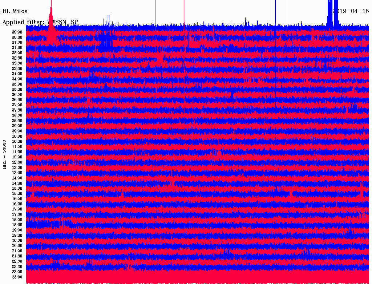The height and width of the screenshot is (284, 372).
Task: Select the 22:30 time row label
Action: (17, 267)
